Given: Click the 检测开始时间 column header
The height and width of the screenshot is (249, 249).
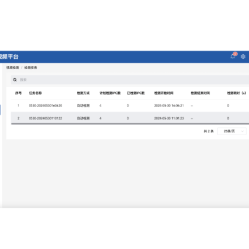Looking at the screenshot, I should point(164,93).
